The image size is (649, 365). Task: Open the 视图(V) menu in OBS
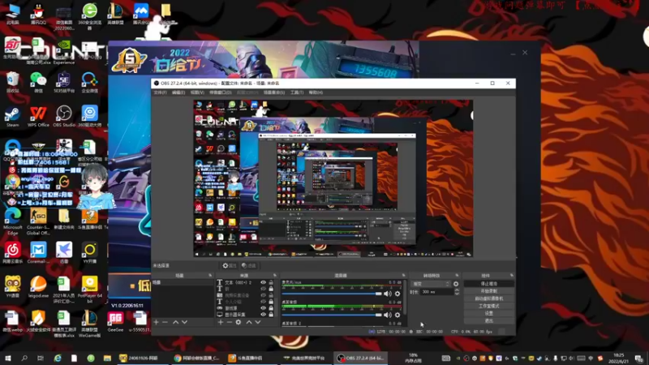tap(197, 92)
